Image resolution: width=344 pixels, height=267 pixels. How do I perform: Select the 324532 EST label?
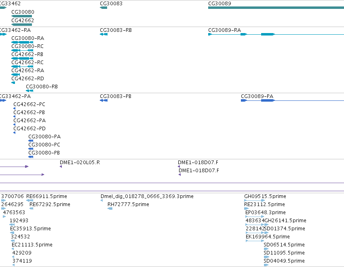pos(20,237)
